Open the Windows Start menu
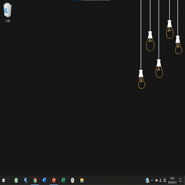This screenshot has height=185, width=185. [x=3, y=180]
